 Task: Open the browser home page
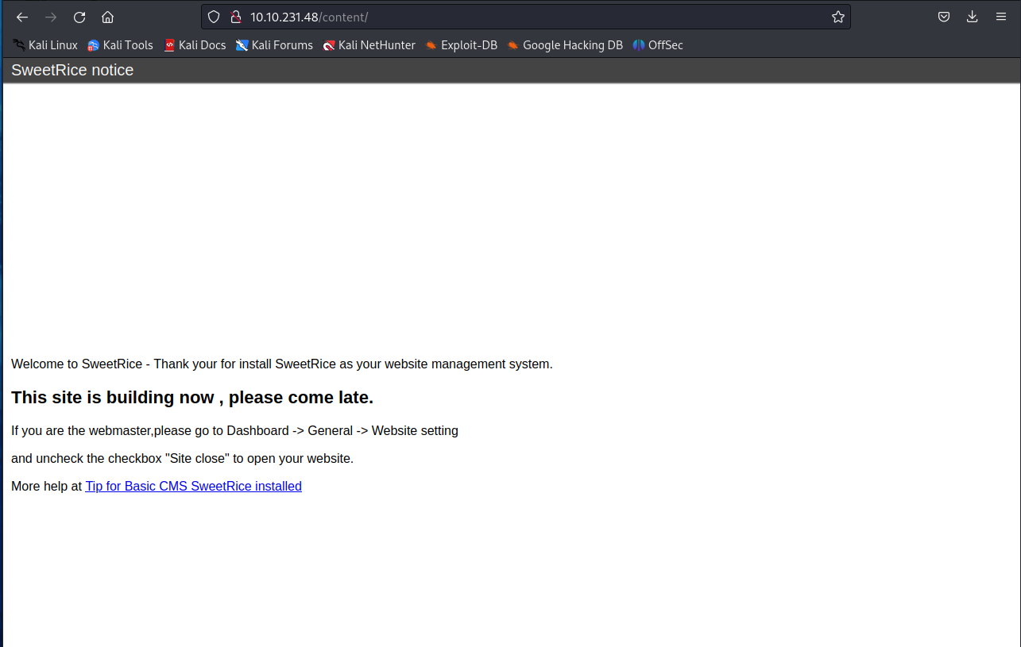tap(108, 17)
